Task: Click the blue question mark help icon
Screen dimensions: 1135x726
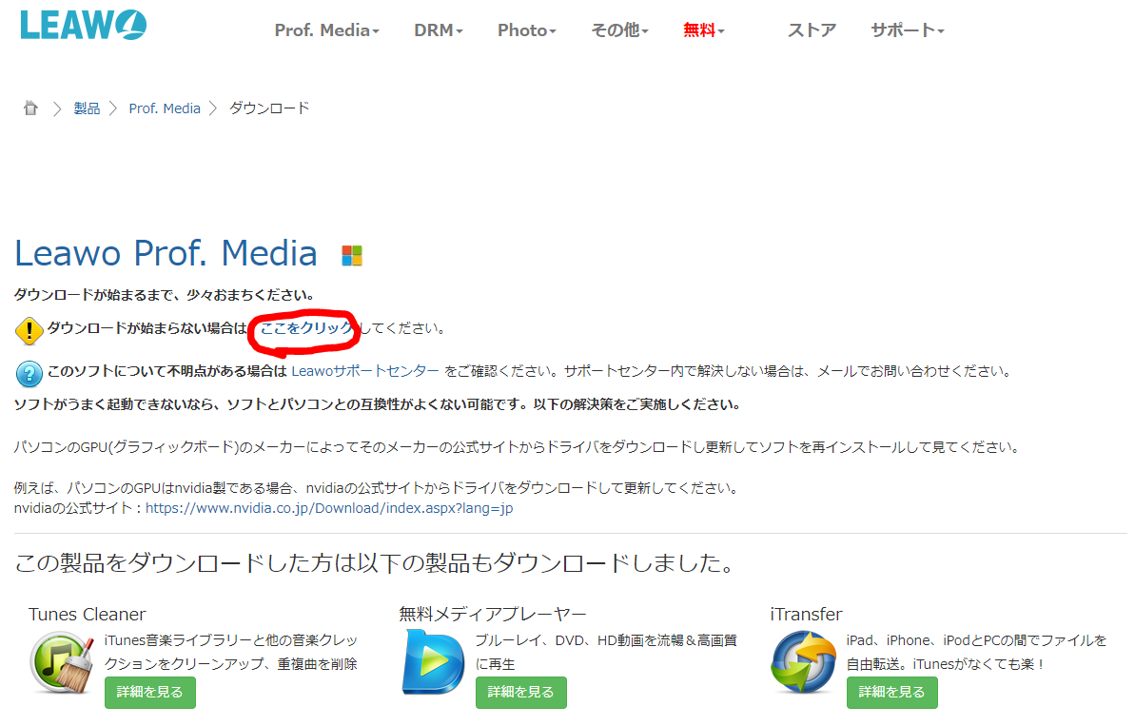Action: [29, 373]
